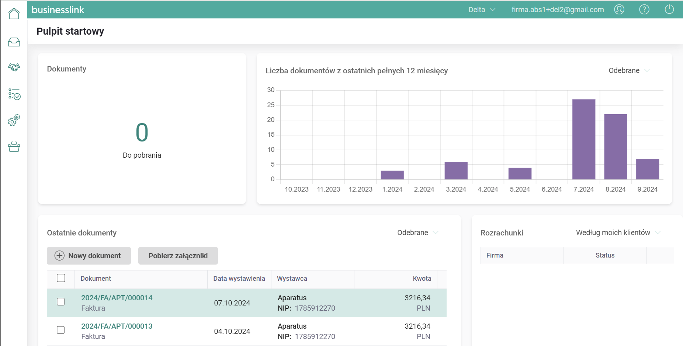Click the Nowy dokument button
The image size is (683, 346).
89,256
